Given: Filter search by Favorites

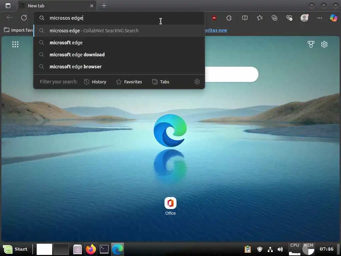Looking at the screenshot, I should tap(129, 82).
